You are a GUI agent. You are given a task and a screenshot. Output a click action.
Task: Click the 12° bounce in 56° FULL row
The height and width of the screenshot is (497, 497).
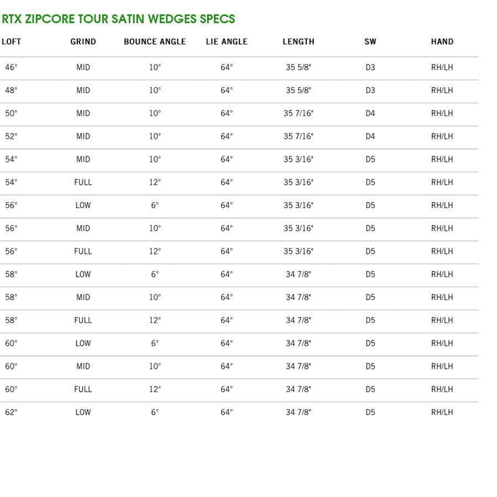click(x=155, y=251)
